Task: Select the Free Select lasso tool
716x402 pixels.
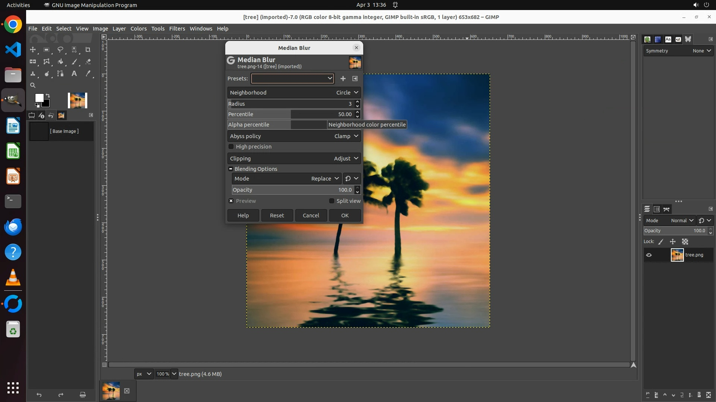Action: click(60, 50)
